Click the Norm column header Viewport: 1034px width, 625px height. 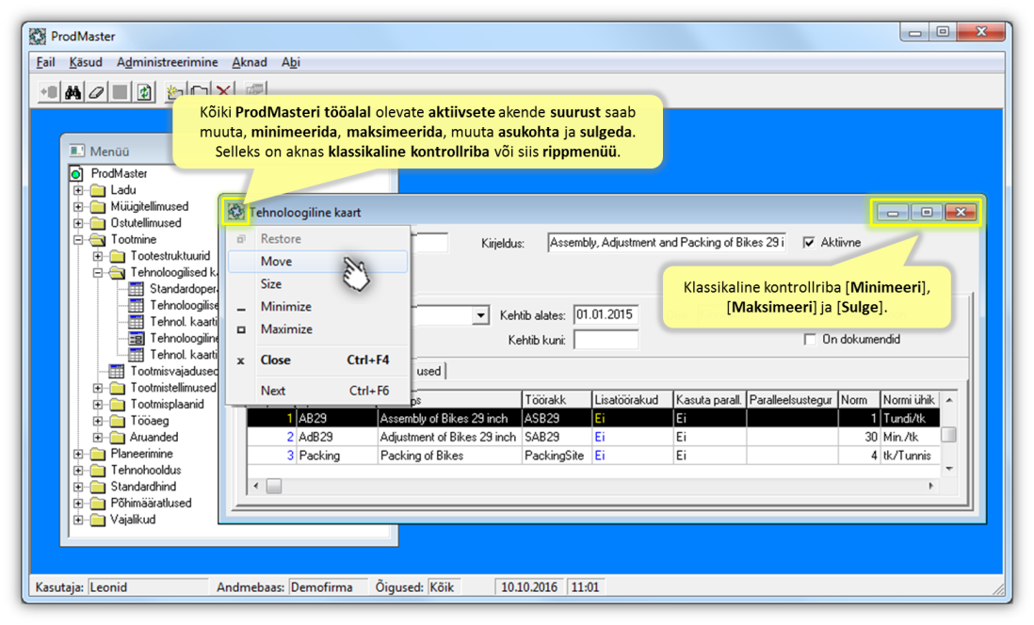click(859, 399)
